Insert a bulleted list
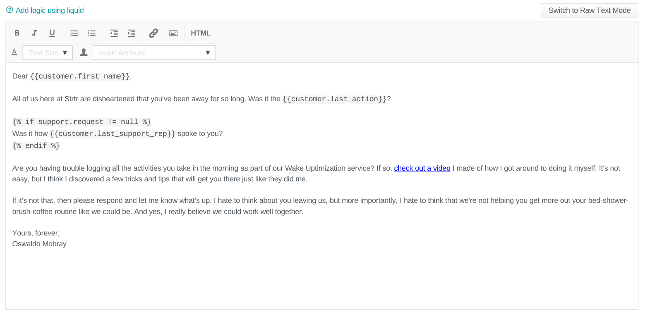The height and width of the screenshot is (314, 645). tap(74, 33)
